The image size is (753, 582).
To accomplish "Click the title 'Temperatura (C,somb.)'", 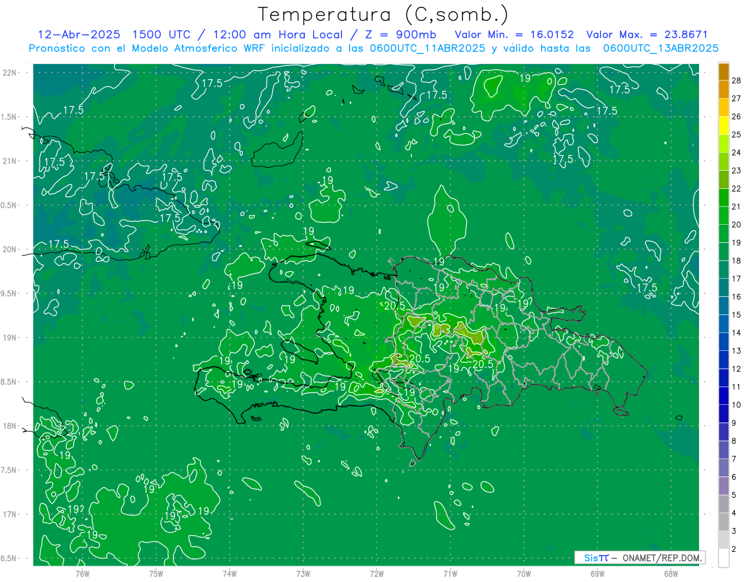I will pyautogui.click(x=383, y=14).
